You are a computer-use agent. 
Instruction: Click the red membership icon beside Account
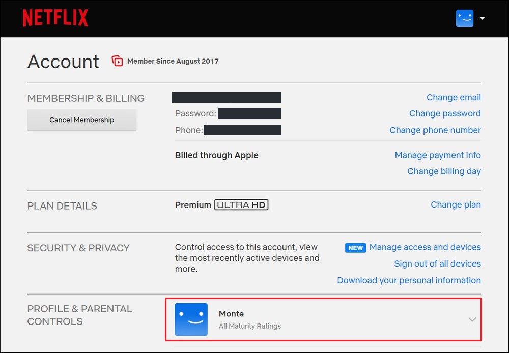click(x=117, y=61)
